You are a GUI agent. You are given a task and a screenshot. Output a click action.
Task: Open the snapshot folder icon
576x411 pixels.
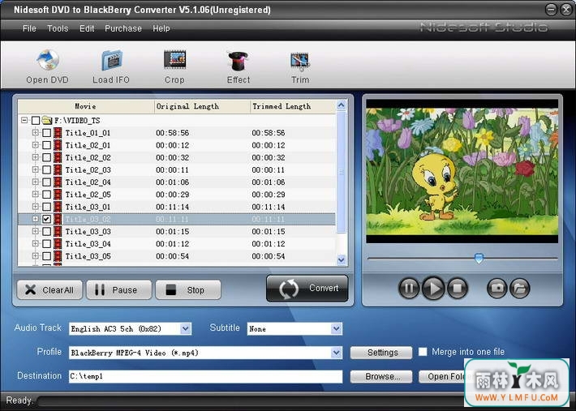(520, 288)
